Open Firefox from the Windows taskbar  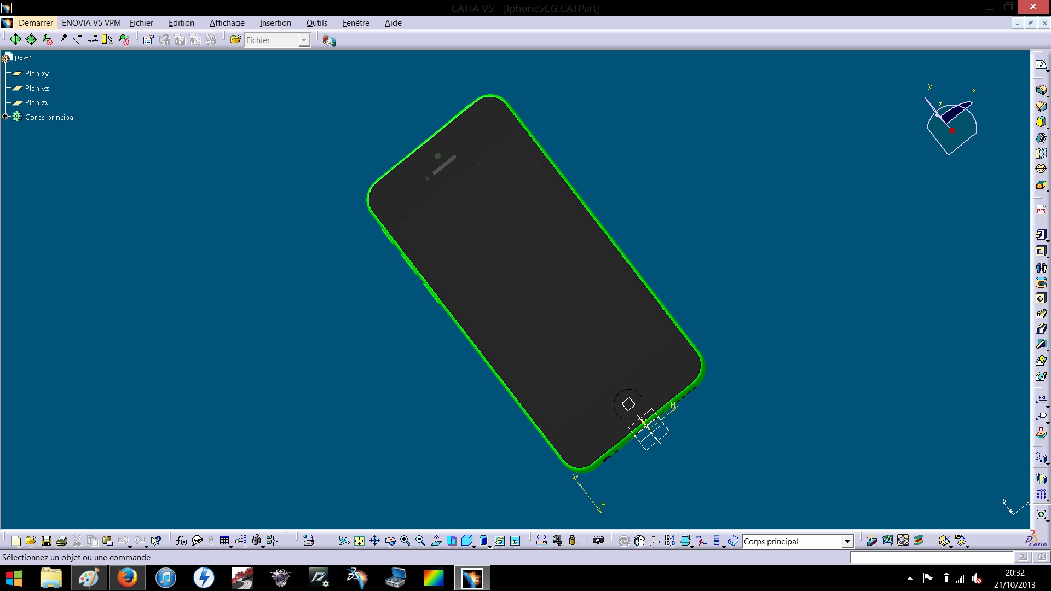127,578
